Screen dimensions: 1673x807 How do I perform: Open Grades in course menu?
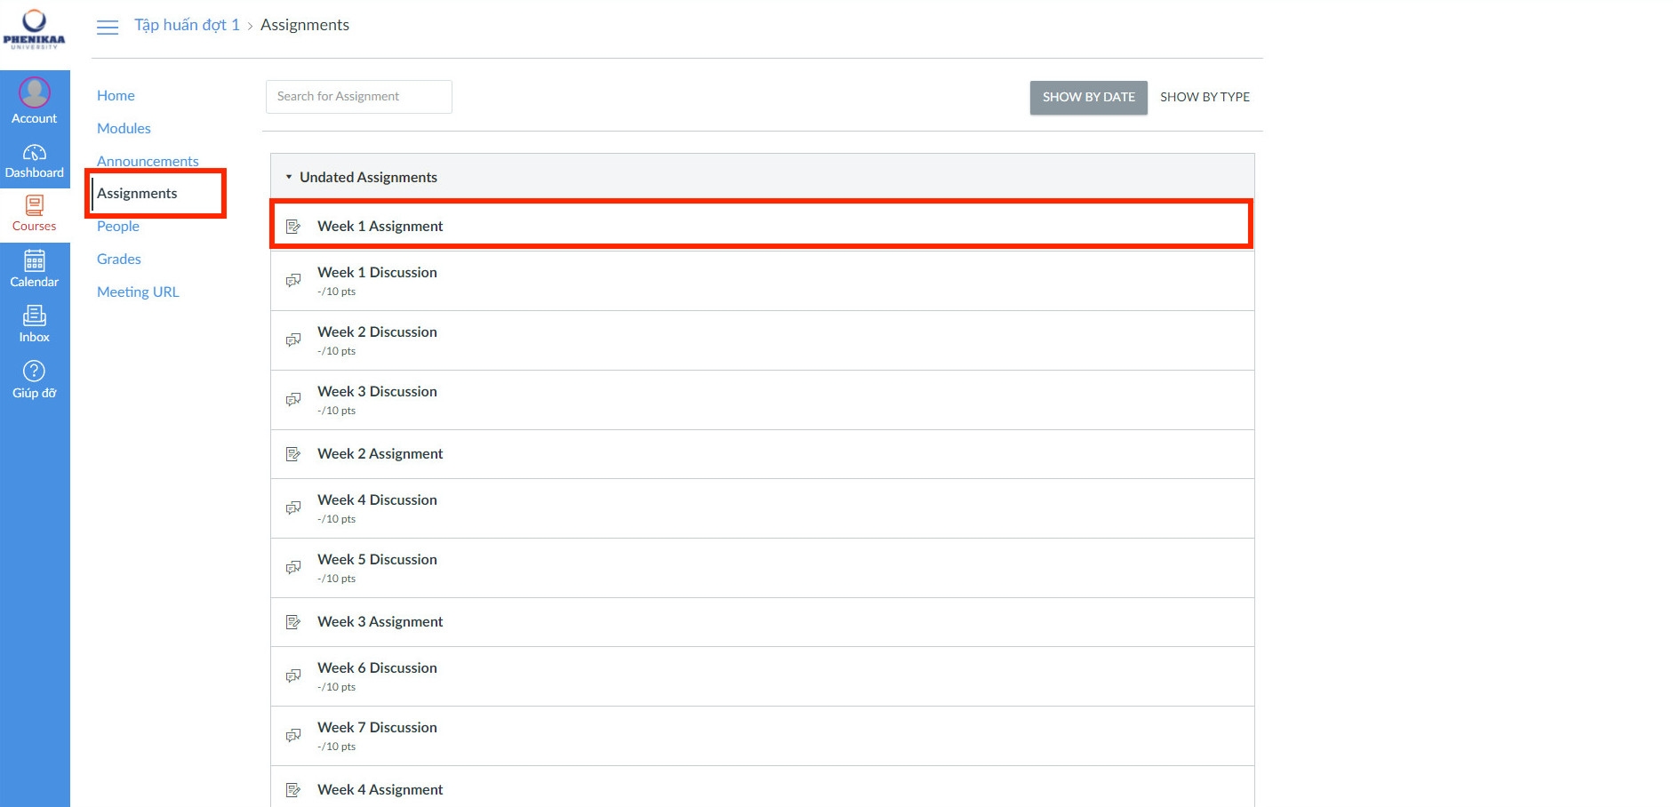(x=119, y=259)
